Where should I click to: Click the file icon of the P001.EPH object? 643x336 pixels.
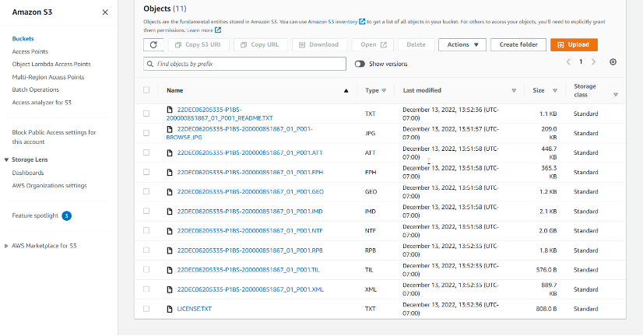pos(170,173)
